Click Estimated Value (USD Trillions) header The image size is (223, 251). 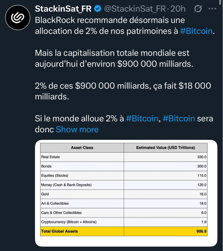click(x=166, y=147)
